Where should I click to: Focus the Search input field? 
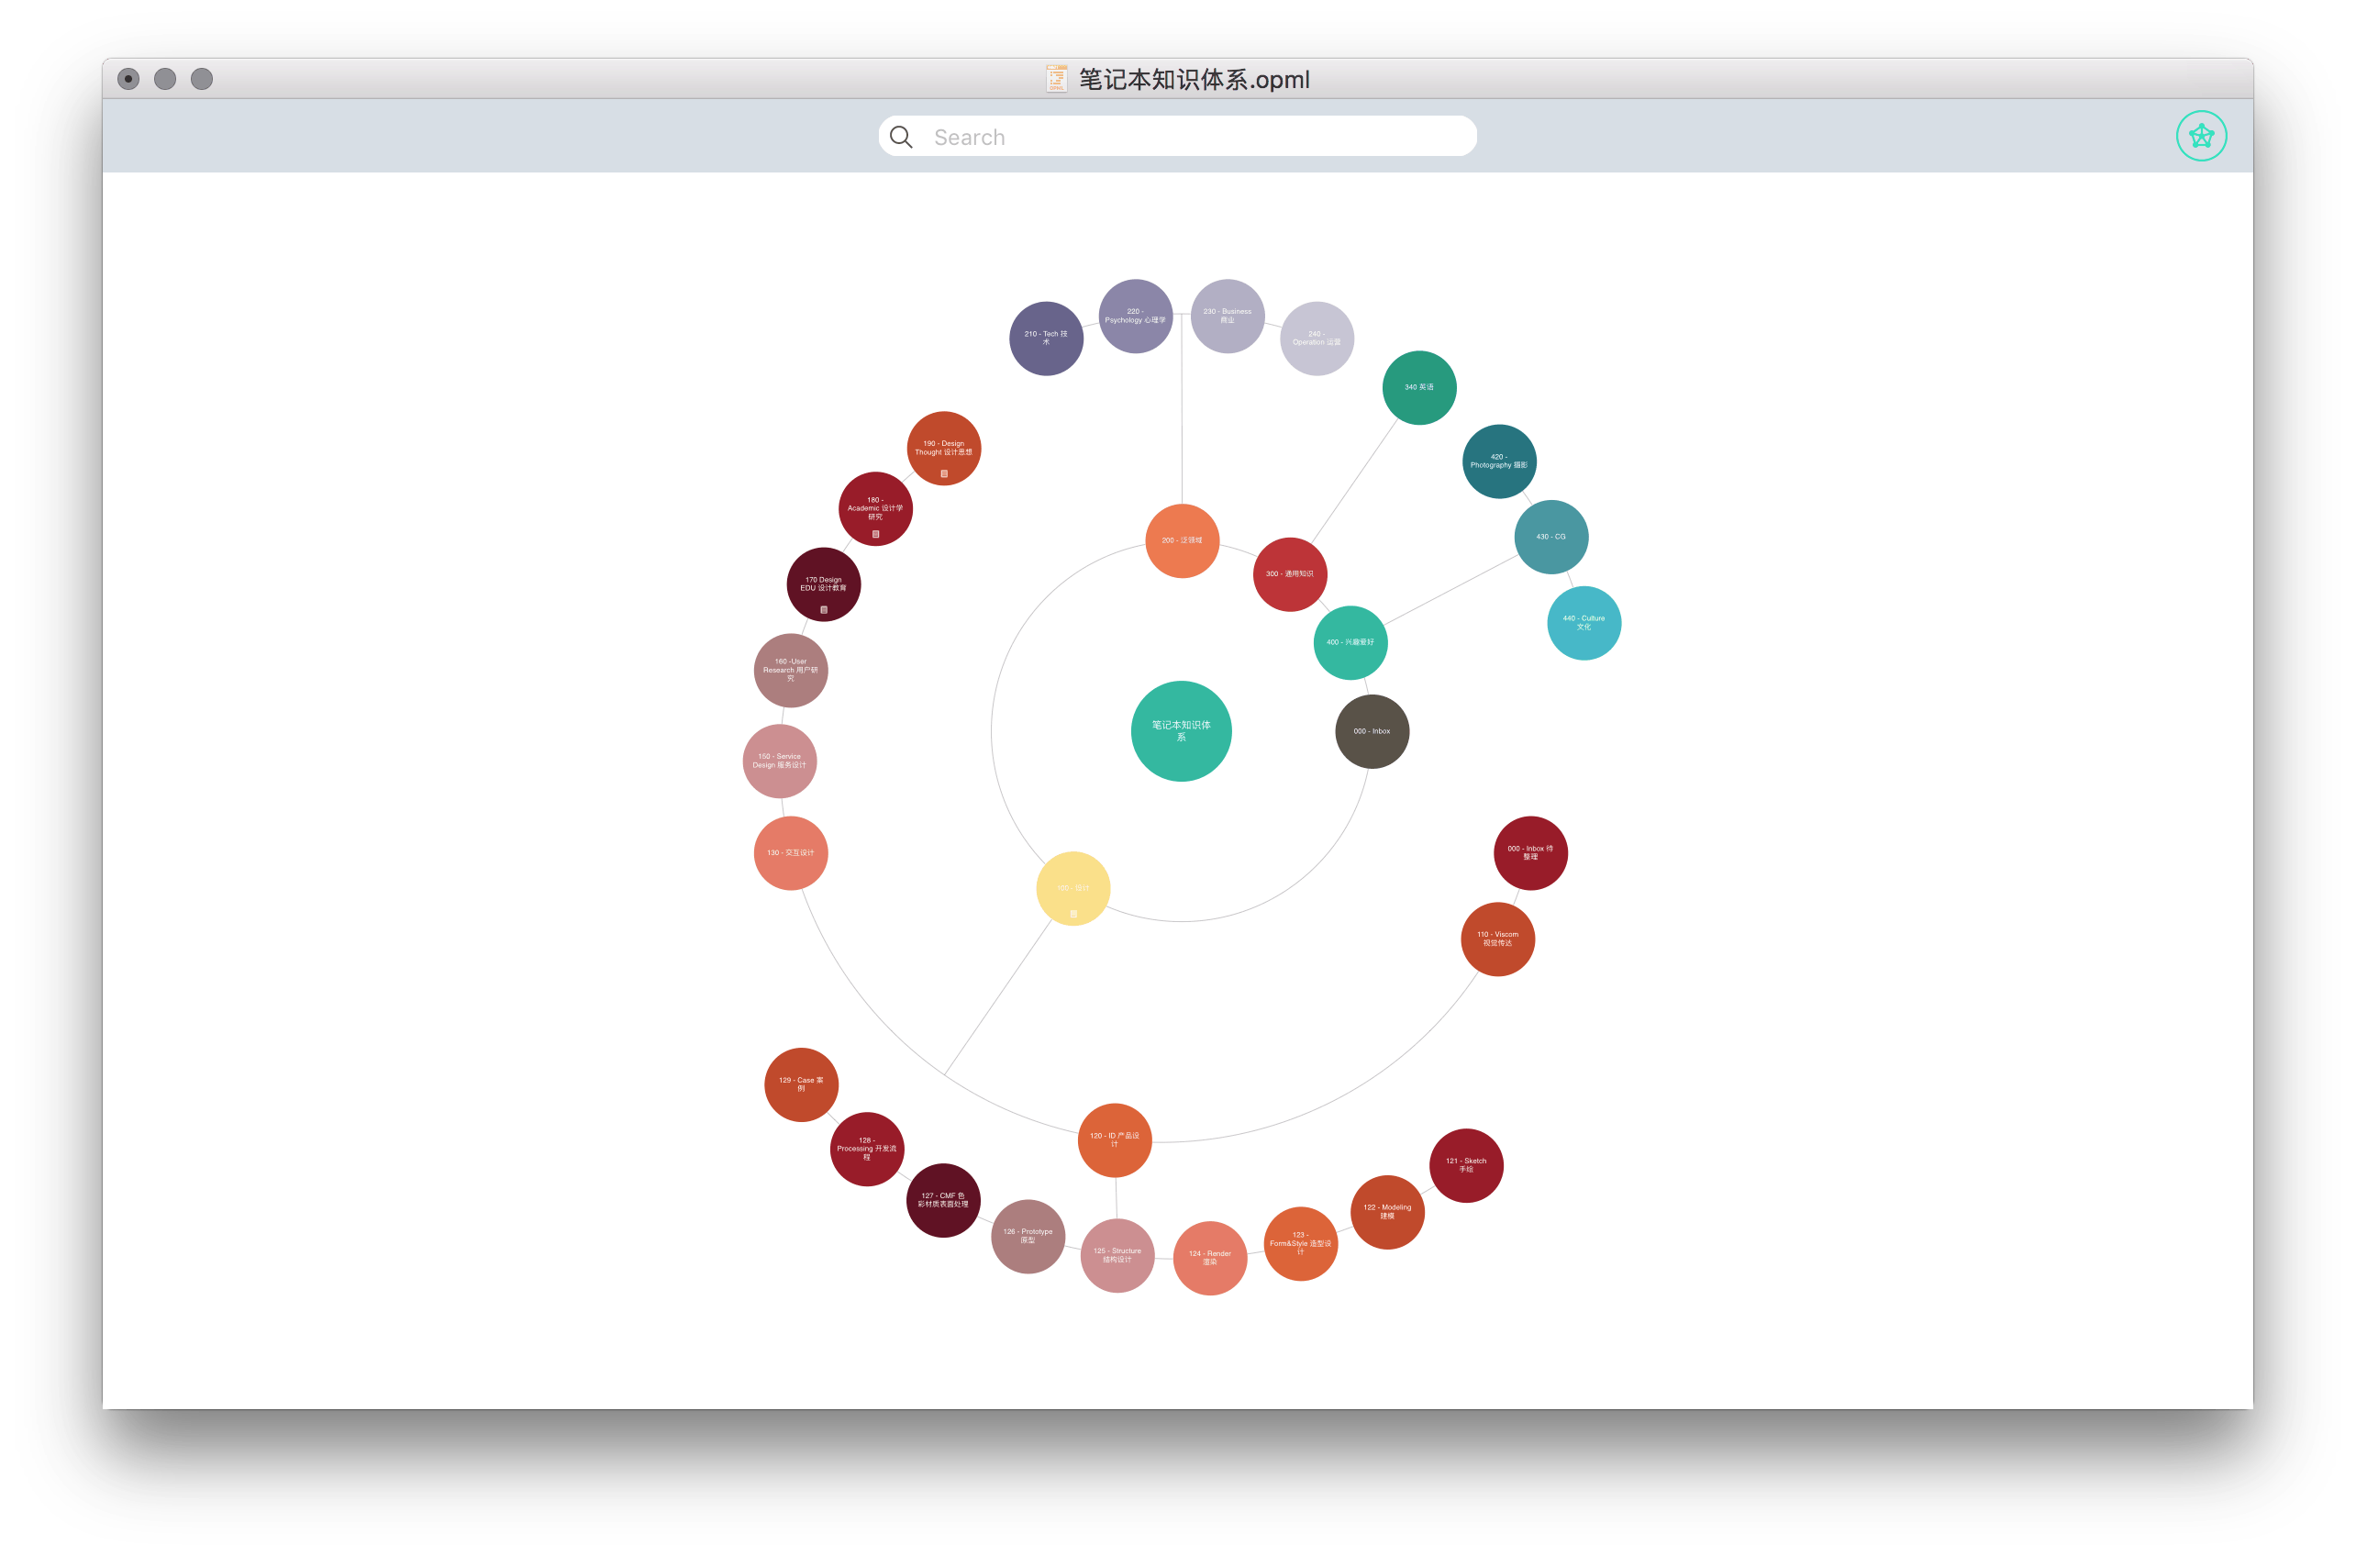tap(1191, 137)
